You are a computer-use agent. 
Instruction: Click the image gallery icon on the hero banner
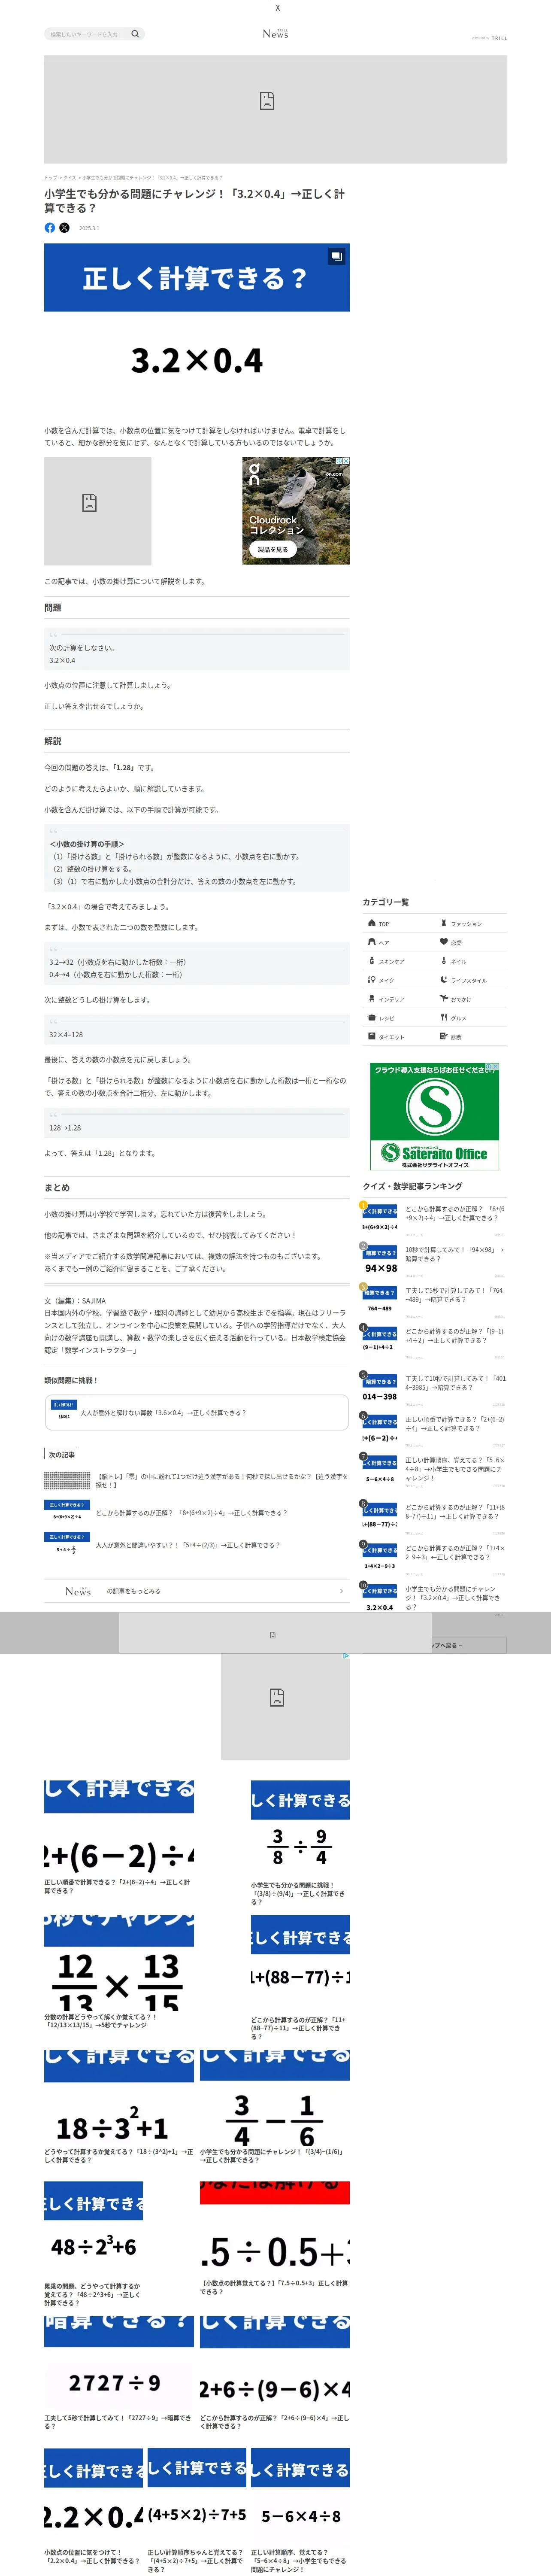tap(337, 256)
